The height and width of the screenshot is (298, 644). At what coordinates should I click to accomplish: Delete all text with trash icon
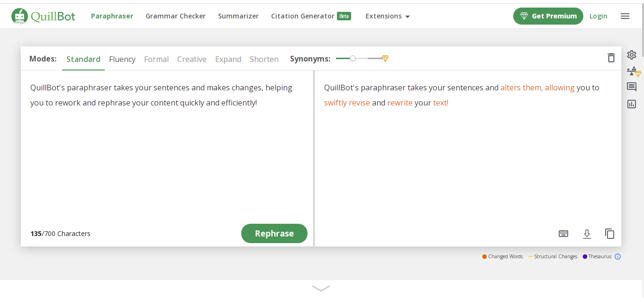click(611, 58)
